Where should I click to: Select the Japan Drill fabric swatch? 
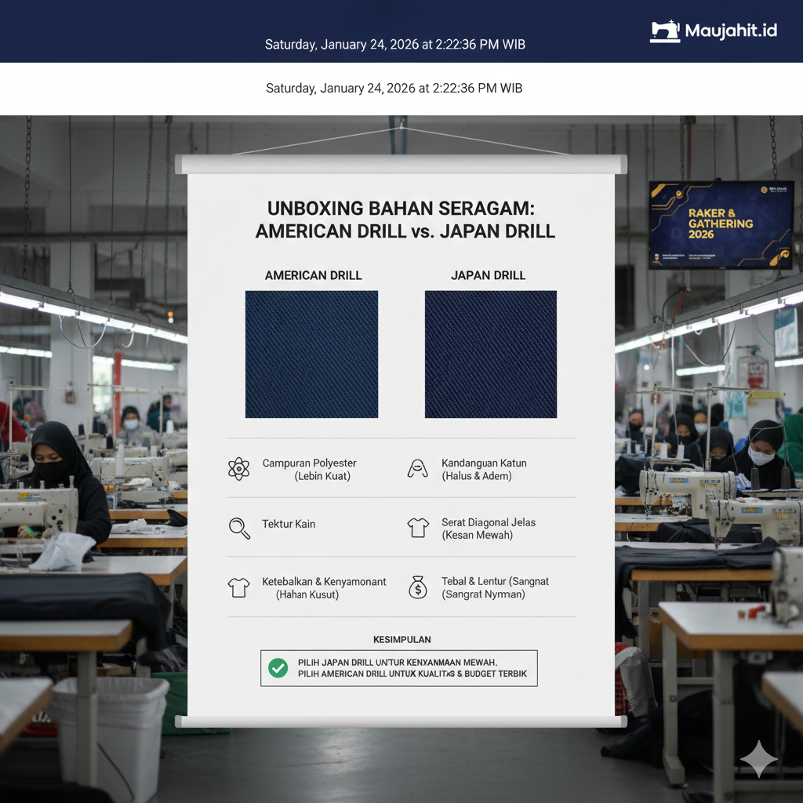(x=490, y=354)
